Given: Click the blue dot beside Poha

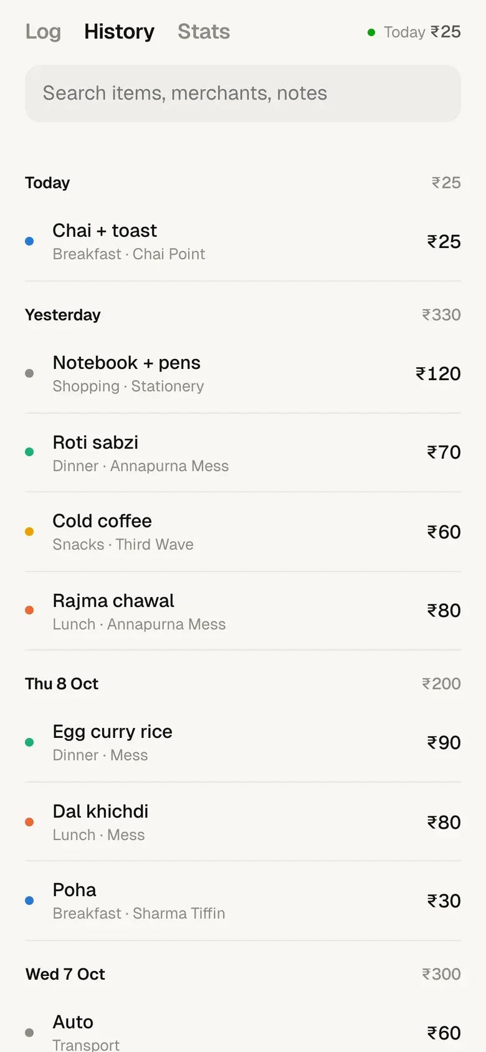Looking at the screenshot, I should (29, 901).
